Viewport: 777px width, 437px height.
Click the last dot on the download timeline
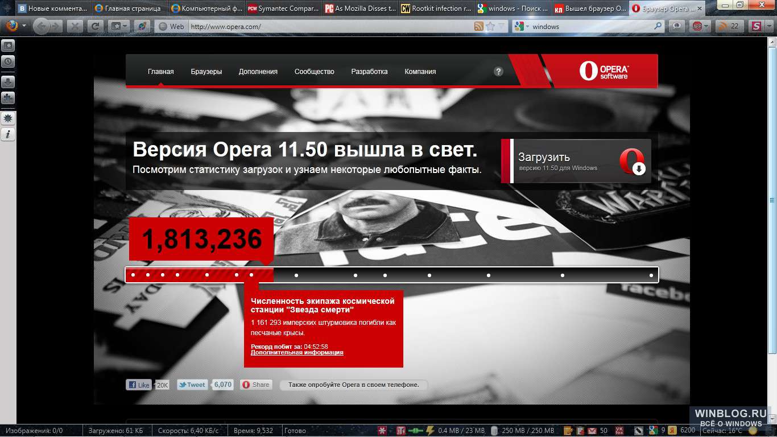pos(651,275)
